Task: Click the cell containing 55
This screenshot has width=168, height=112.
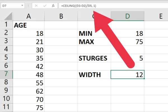Action: (x=29, y=83)
